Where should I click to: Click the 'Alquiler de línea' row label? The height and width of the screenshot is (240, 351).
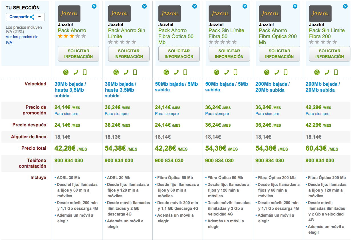[29, 137]
